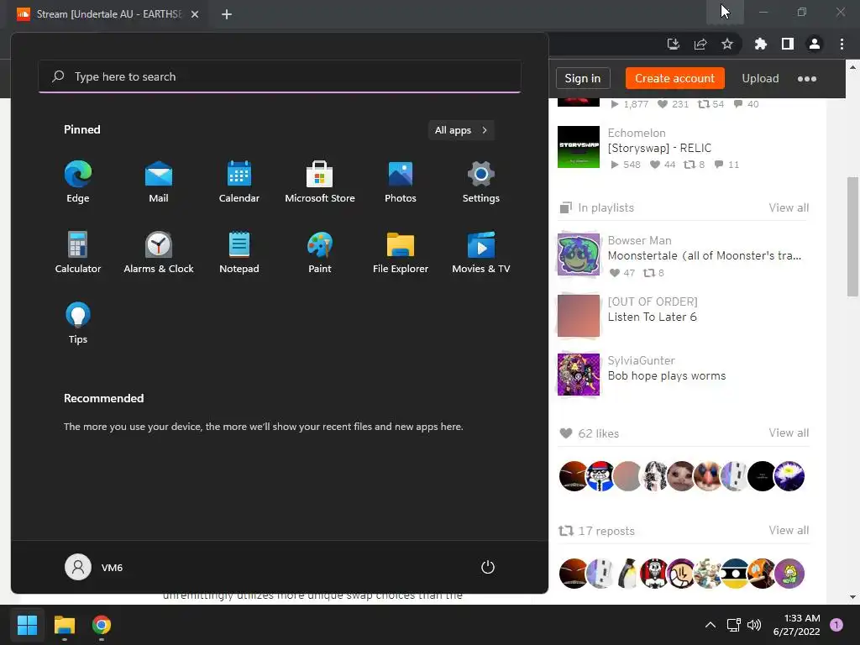Open the Paint app
Viewport: 860px width, 645px height.
pos(320,252)
